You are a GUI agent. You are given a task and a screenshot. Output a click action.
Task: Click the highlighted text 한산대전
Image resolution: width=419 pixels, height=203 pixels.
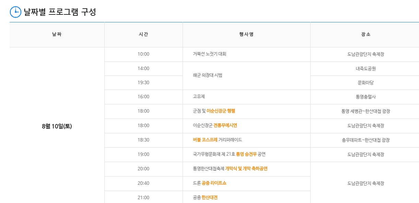[x=210, y=198]
